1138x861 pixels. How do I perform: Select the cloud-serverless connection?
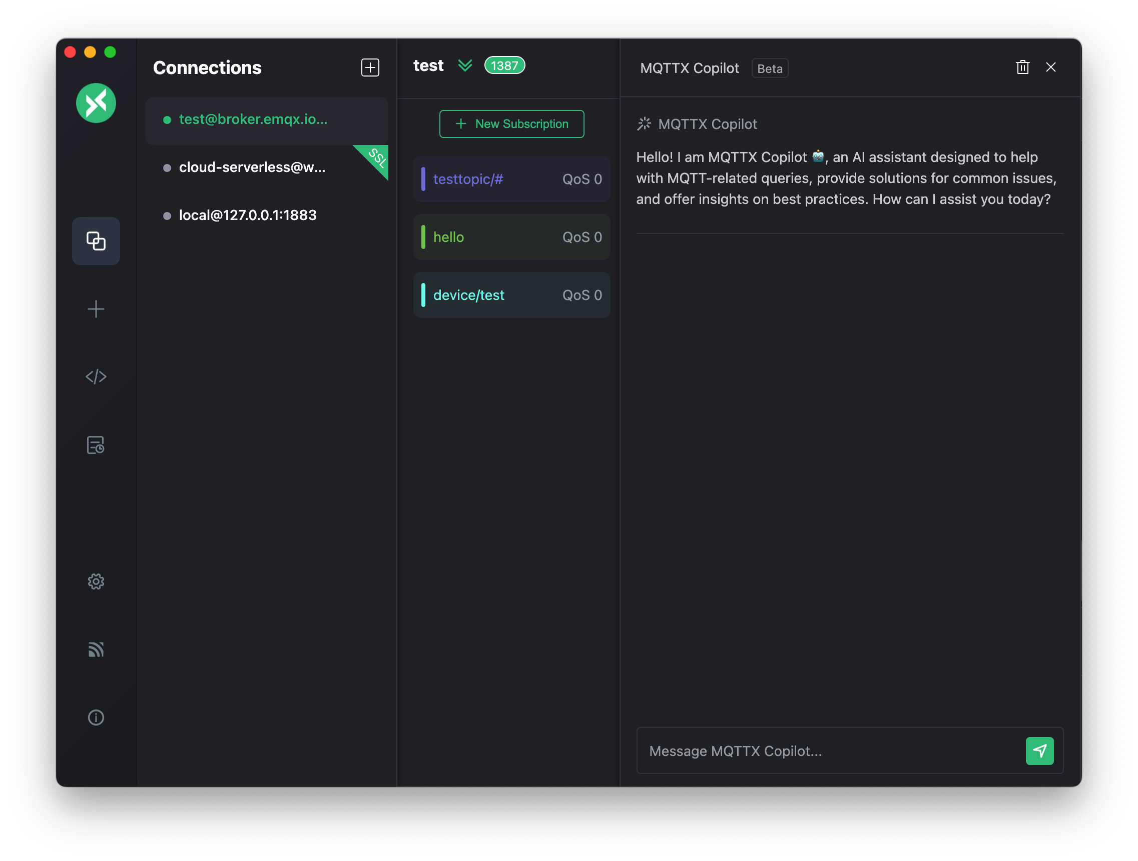252,167
